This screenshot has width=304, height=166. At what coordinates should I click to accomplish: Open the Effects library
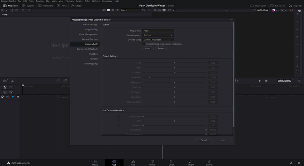(x=76, y=6)
